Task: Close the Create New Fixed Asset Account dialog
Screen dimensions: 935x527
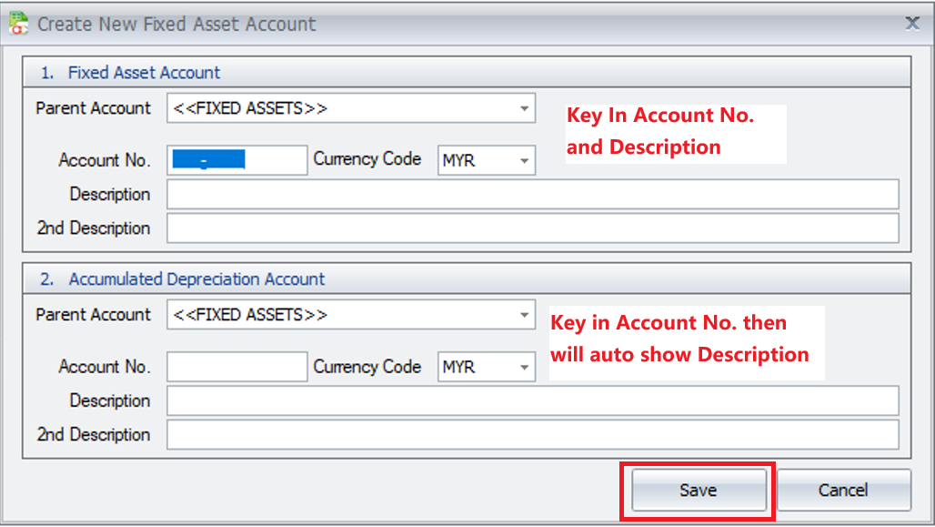Action: click(x=912, y=24)
